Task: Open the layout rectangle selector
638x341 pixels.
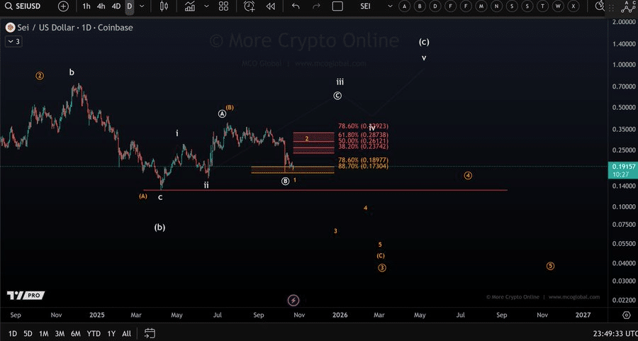Action: coord(337,6)
